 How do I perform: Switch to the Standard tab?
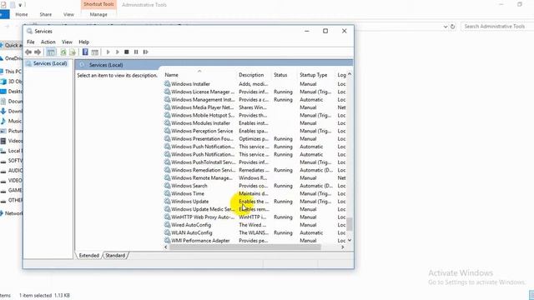115,256
